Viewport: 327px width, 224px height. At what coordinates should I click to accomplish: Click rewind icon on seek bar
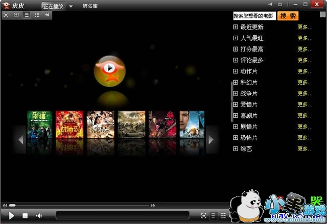pos(5,206)
